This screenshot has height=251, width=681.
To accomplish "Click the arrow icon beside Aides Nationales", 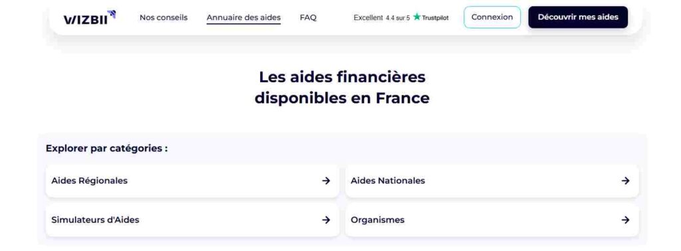I will pos(625,181).
